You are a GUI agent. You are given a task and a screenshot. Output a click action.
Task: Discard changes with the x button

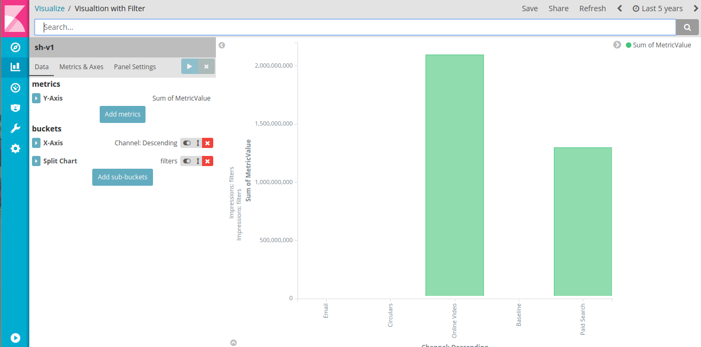[x=206, y=67]
